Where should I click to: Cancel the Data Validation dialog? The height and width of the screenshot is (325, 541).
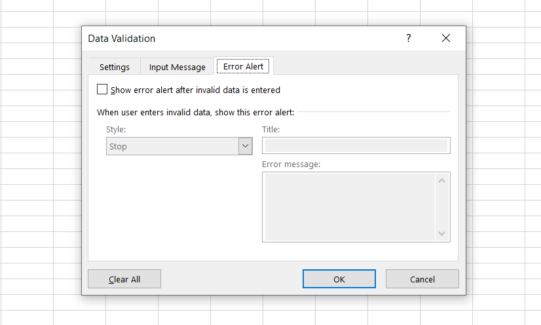(x=422, y=279)
